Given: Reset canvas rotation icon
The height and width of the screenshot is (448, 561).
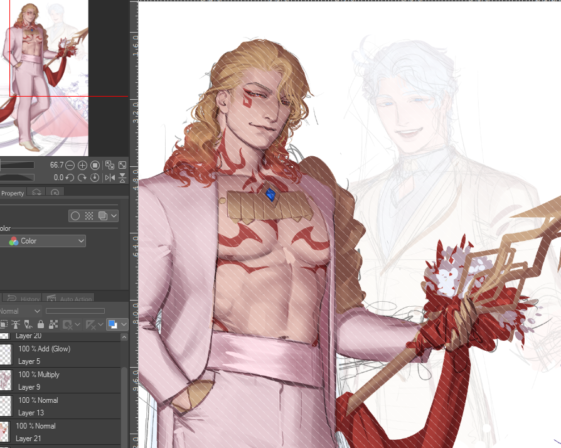Looking at the screenshot, I should point(95,178).
